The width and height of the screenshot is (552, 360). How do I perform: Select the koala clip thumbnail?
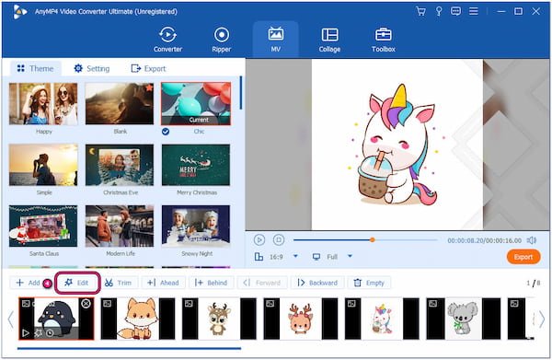pos(464,319)
